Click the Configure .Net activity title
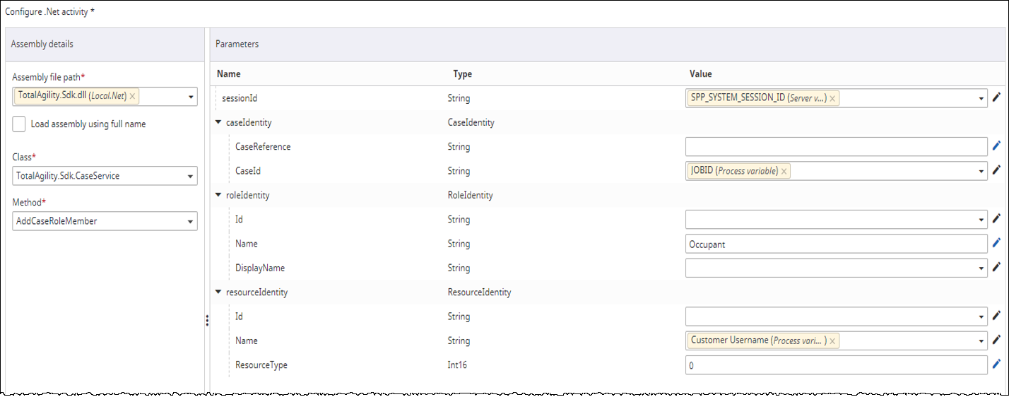1009x397 pixels. [49, 12]
